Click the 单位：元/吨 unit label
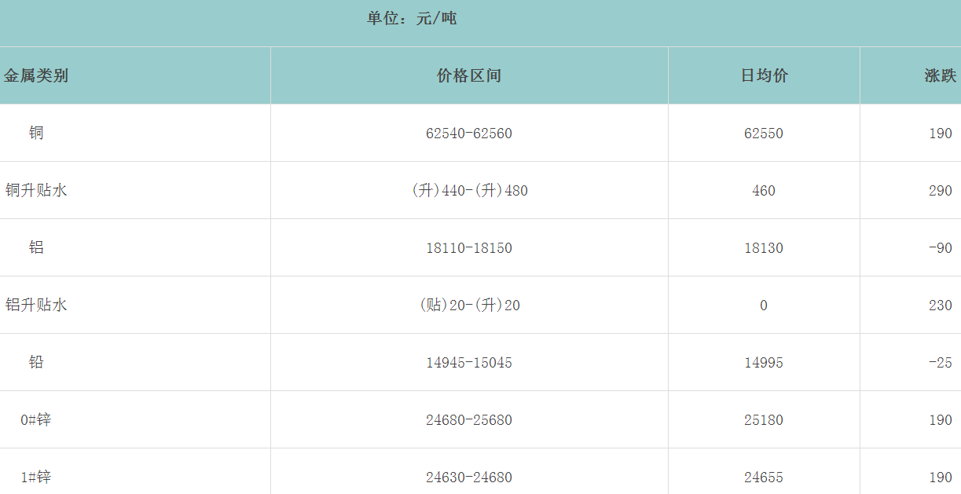 click(412, 18)
